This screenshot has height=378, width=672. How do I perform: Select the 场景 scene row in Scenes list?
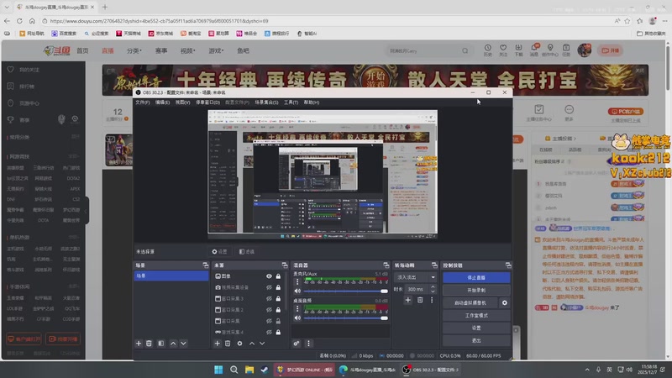(x=171, y=276)
